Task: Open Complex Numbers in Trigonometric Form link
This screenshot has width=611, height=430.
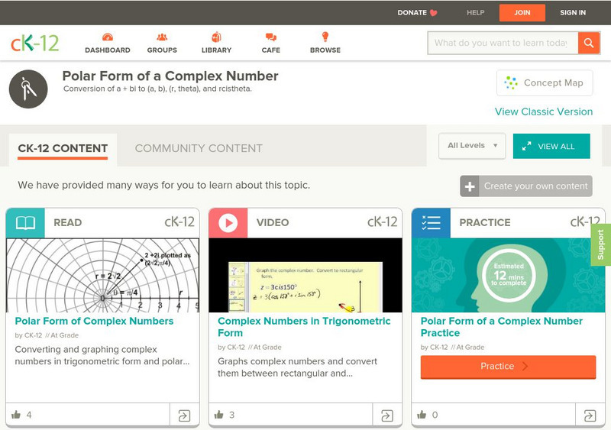Action: [x=304, y=327]
